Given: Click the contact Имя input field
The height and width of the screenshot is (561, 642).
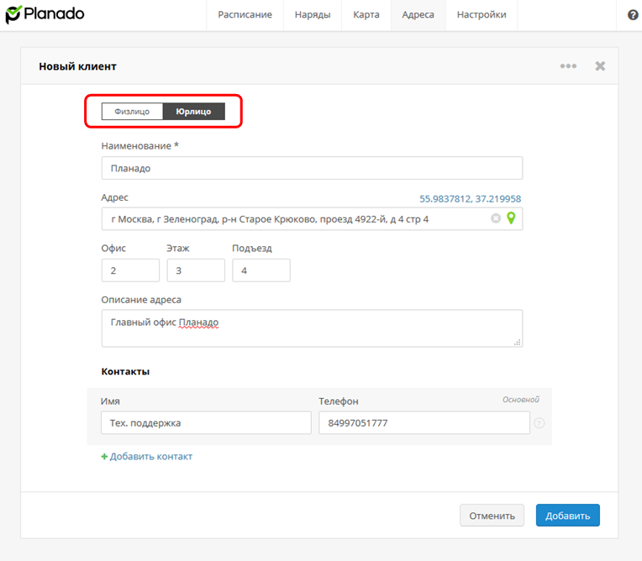Looking at the screenshot, I should point(206,422).
